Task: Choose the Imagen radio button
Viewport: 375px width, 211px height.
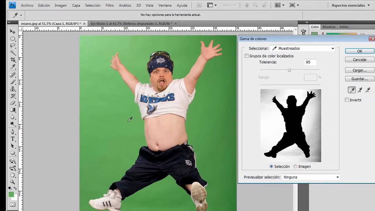Action: click(295, 166)
